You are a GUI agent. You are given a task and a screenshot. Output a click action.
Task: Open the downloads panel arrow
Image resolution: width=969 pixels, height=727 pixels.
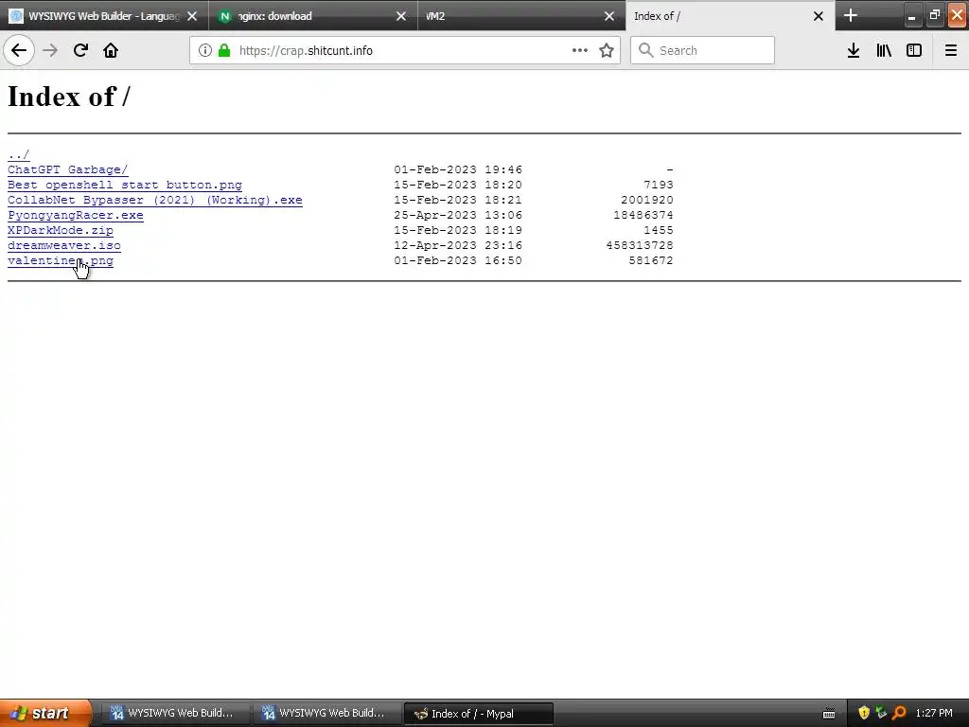854,50
